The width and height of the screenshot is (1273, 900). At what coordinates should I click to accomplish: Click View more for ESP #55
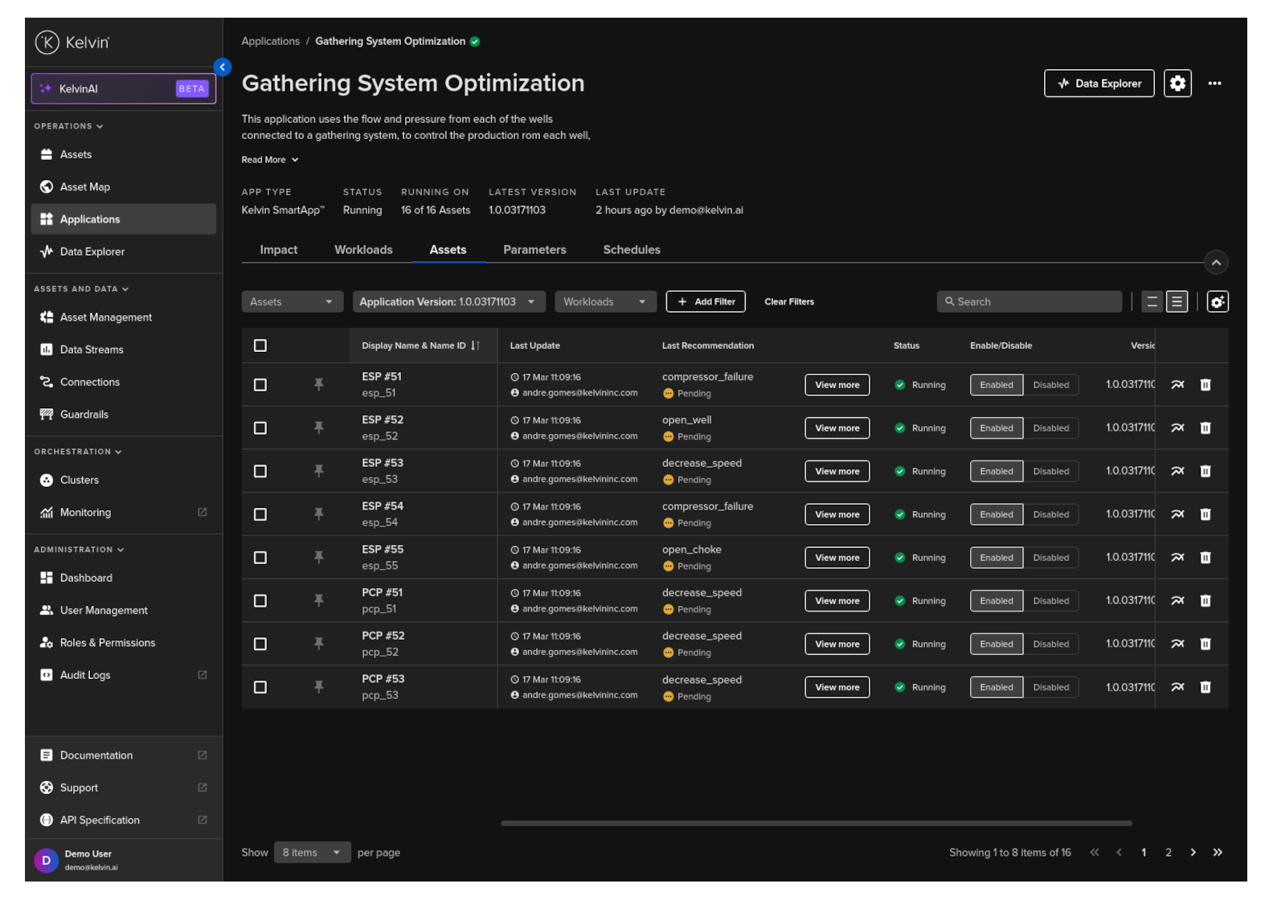[837, 558]
